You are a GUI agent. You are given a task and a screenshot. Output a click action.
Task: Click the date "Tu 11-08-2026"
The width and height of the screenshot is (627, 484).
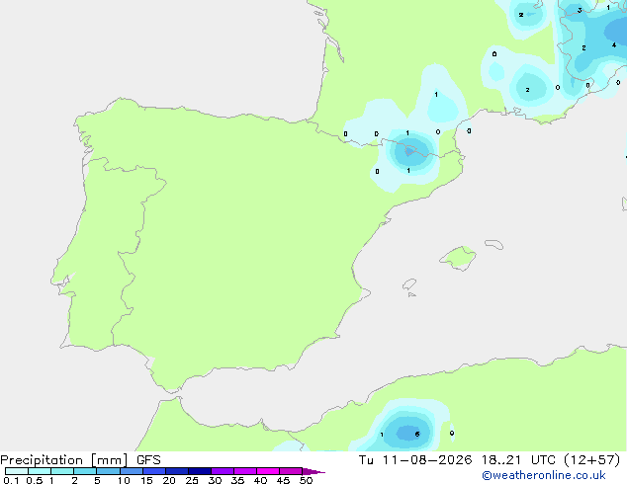tap(415, 460)
